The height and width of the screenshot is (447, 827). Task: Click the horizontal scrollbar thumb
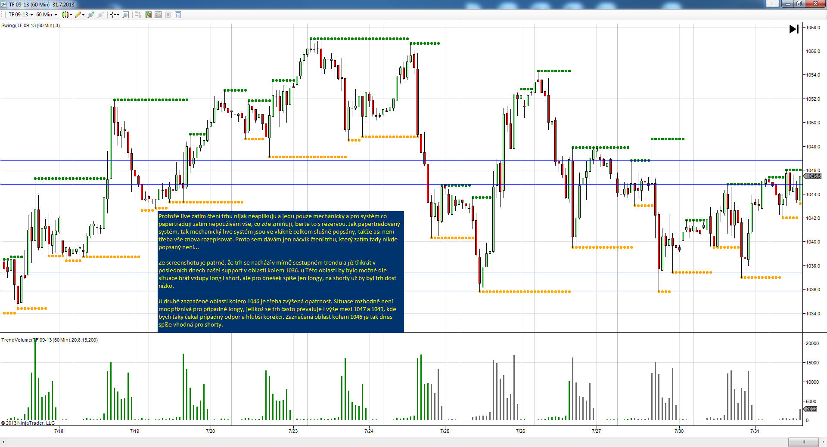pos(803,442)
